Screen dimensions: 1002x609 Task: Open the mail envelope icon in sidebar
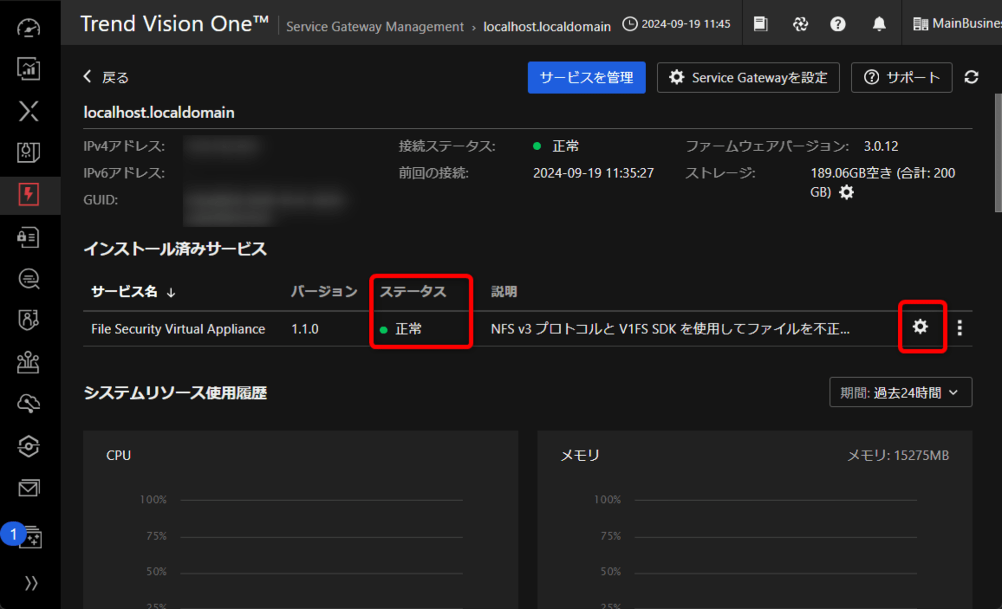click(29, 488)
